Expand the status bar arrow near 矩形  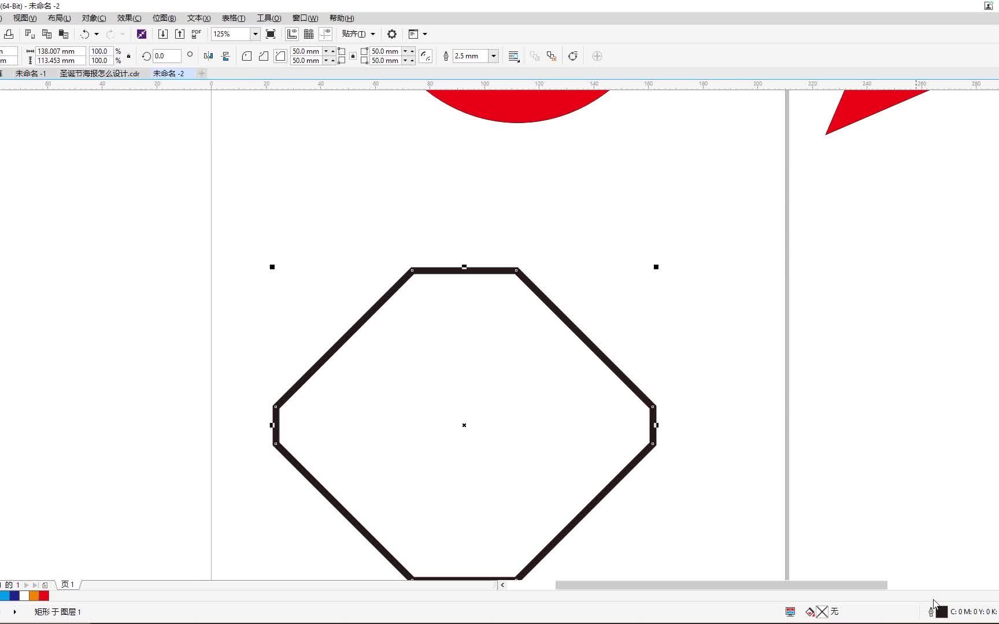pos(14,611)
